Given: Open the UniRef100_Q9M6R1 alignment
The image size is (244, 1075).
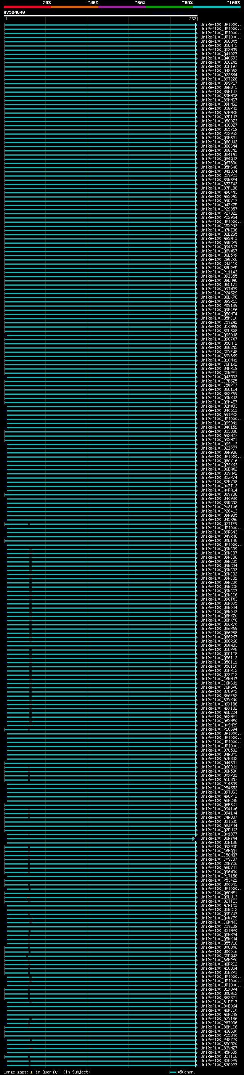Looking at the screenshot, I should click(218, 138).
